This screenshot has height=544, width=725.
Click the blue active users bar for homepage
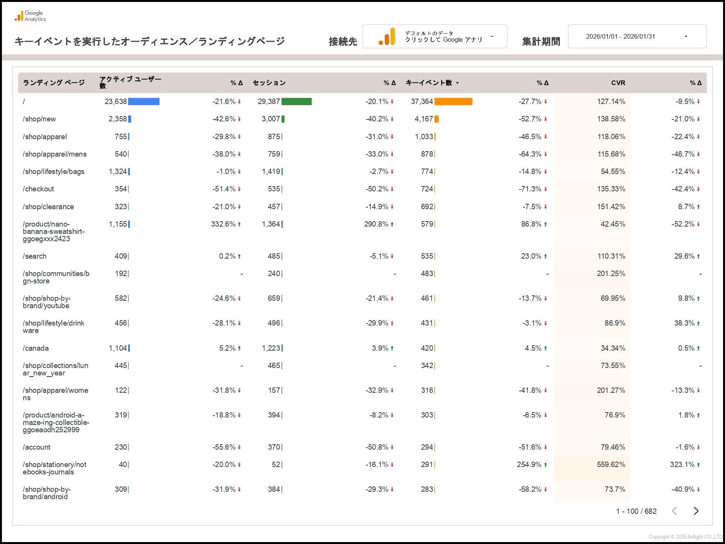(x=143, y=102)
